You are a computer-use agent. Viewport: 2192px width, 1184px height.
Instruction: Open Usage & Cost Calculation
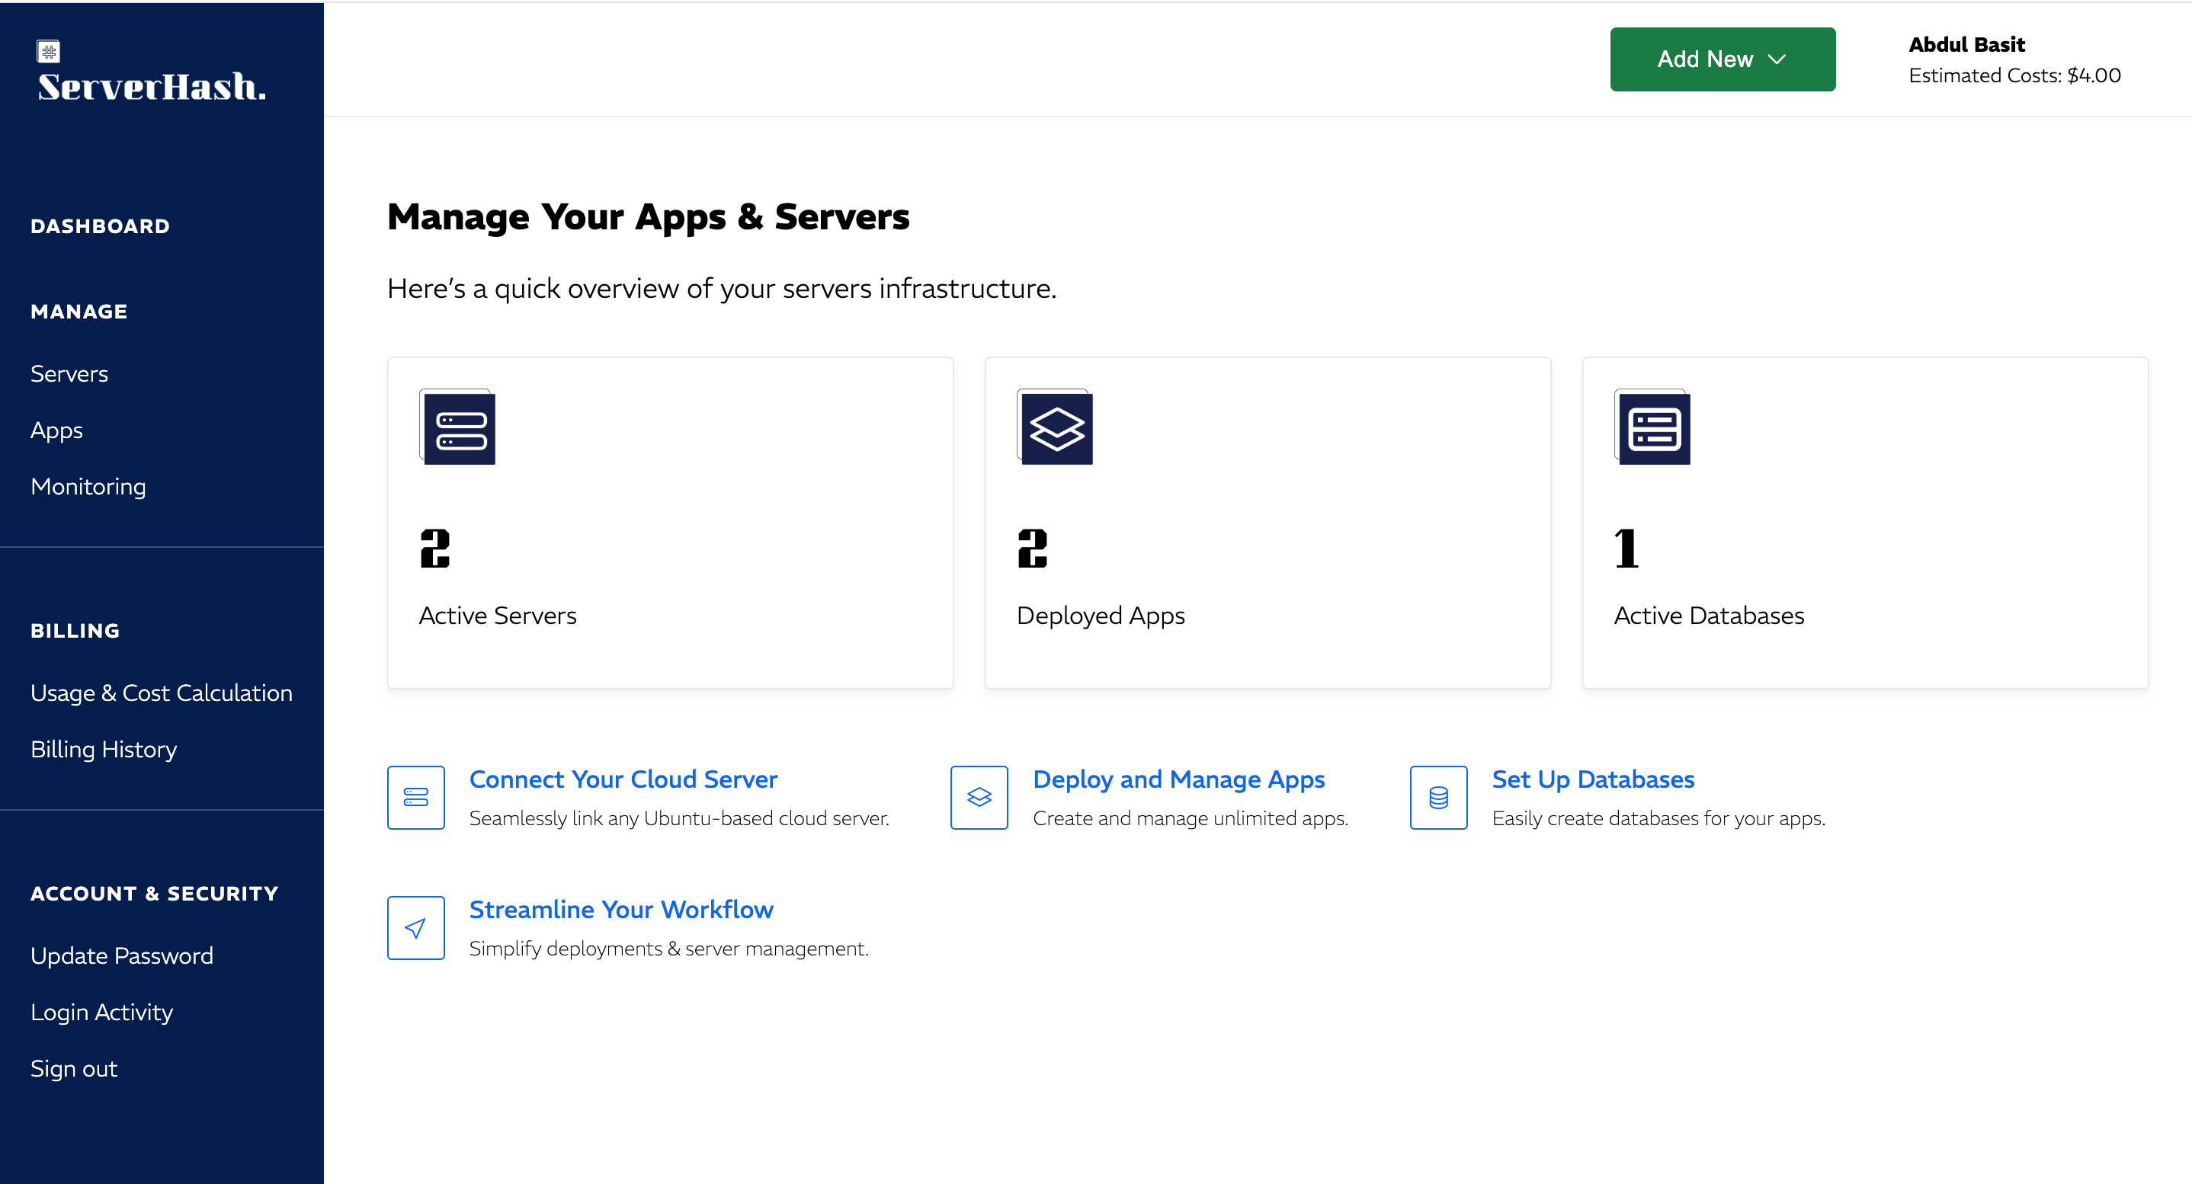pyautogui.click(x=162, y=693)
